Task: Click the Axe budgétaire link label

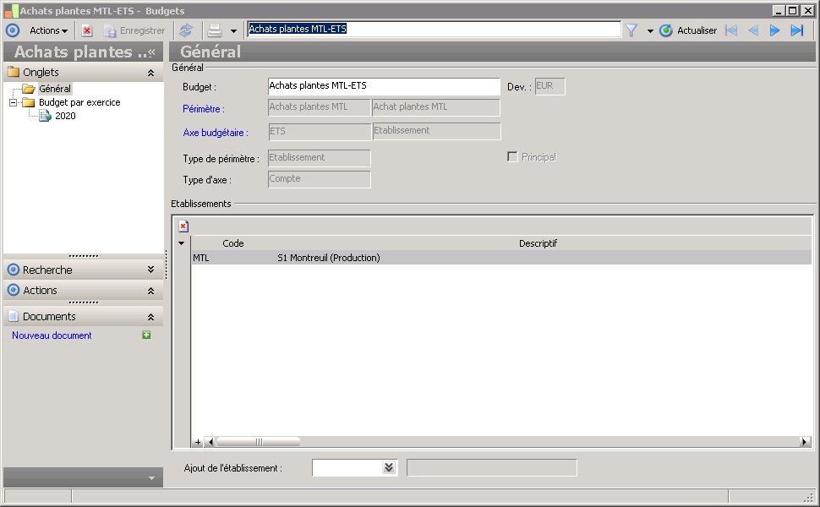Action: pyautogui.click(x=216, y=133)
